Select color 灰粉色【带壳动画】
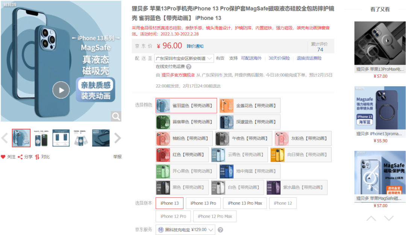 303,139
